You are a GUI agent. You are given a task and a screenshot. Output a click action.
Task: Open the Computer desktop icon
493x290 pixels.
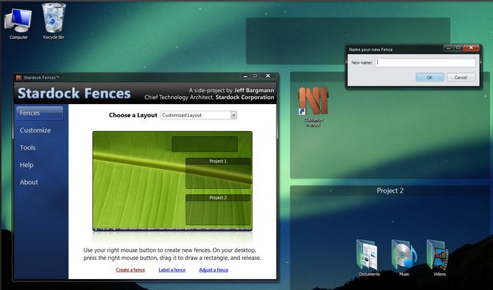pos(18,23)
